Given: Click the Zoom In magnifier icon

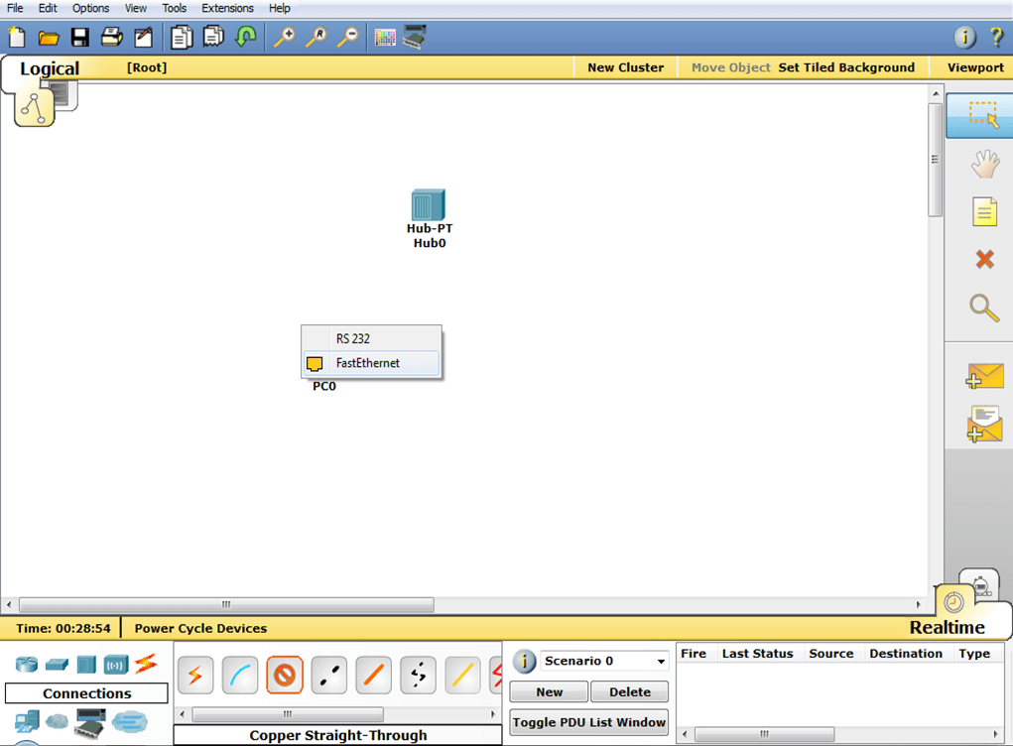Looking at the screenshot, I should tap(284, 39).
